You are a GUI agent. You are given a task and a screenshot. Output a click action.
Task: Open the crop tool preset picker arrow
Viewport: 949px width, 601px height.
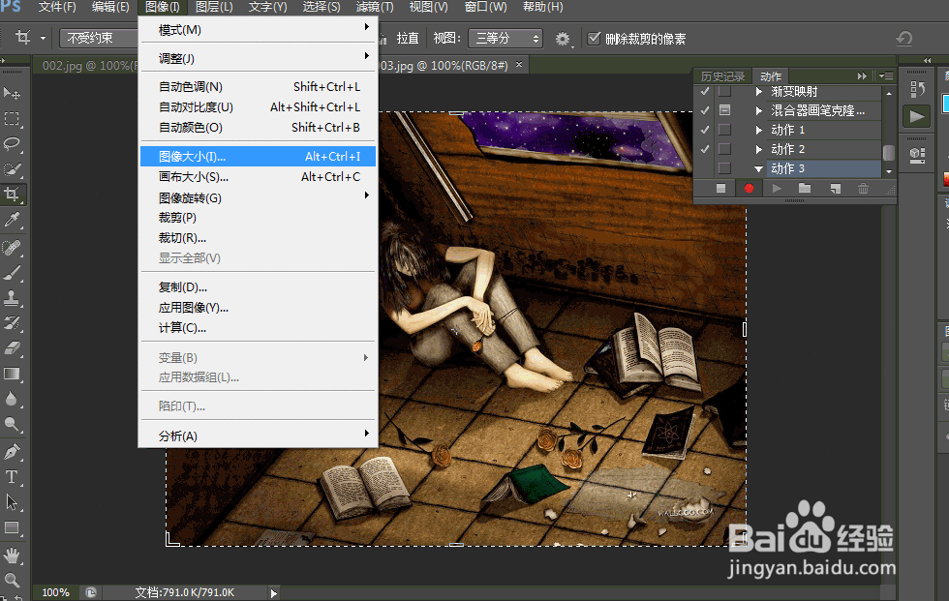[x=43, y=38]
